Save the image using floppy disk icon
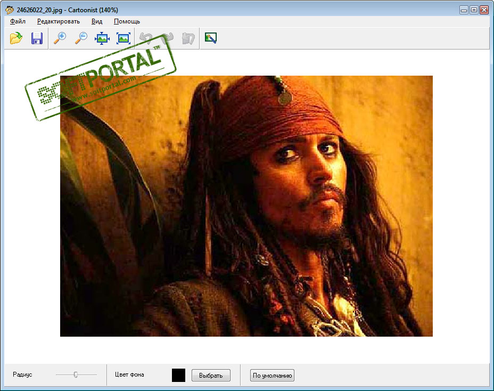The height and width of the screenshot is (391, 494). pyautogui.click(x=37, y=38)
